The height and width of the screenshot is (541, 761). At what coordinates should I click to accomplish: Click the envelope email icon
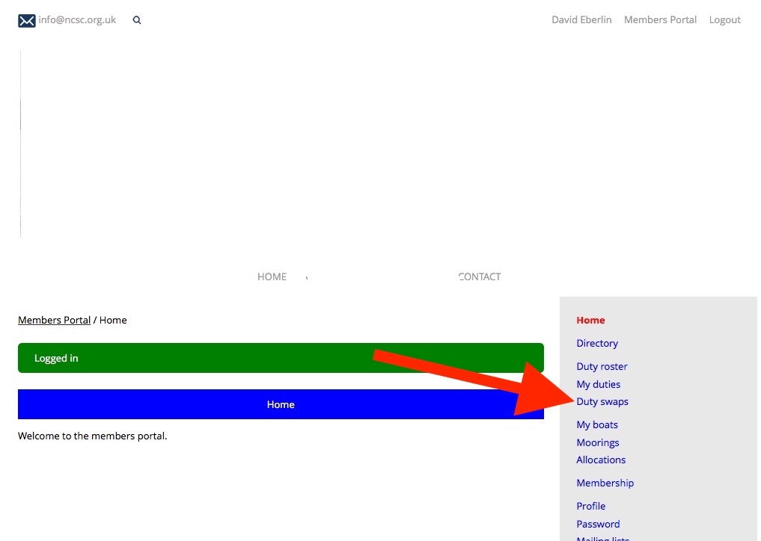tap(27, 20)
